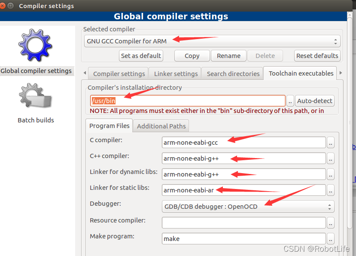The width and height of the screenshot is (356, 256).
Task: Switch to the Search directories tab
Action: click(233, 73)
